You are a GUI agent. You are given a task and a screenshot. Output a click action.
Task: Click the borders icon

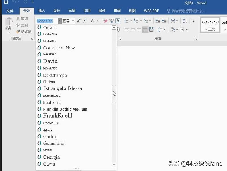tap(182, 30)
